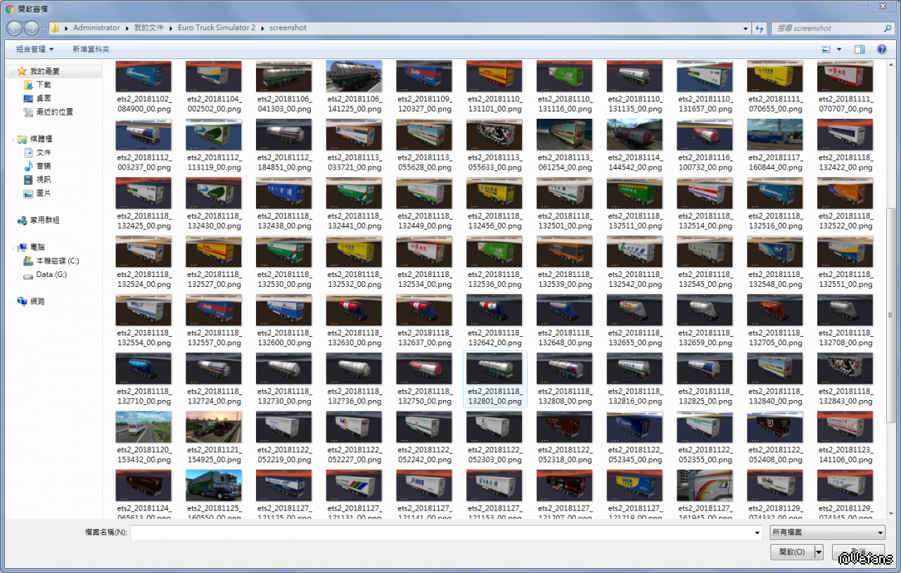901x573 pixels.
Task: Click the Back navigation arrow button
Action: [14, 28]
